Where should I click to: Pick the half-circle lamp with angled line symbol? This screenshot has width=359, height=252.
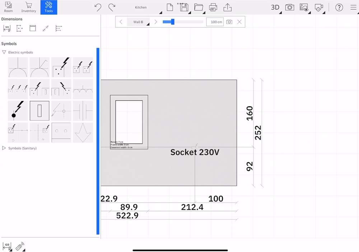(x=39, y=67)
